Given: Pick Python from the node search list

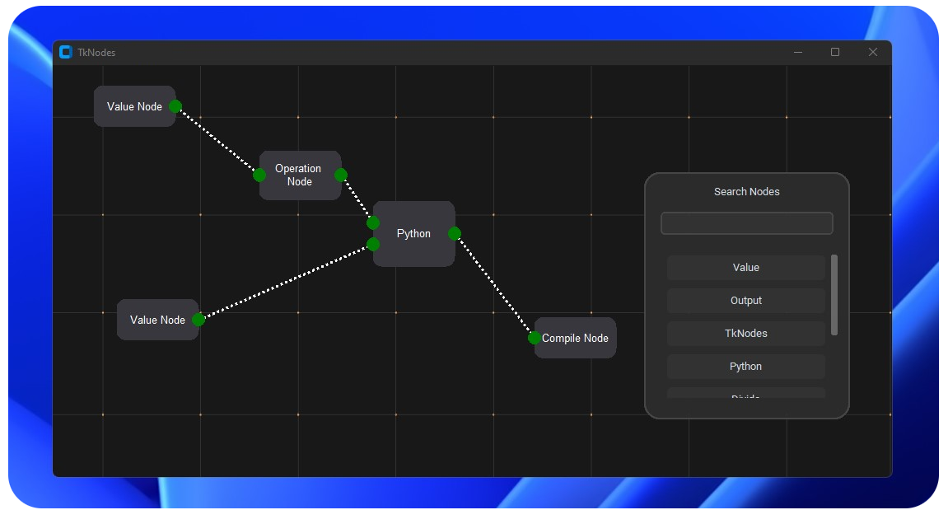Looking at the screenshot, I should (745, 366).
